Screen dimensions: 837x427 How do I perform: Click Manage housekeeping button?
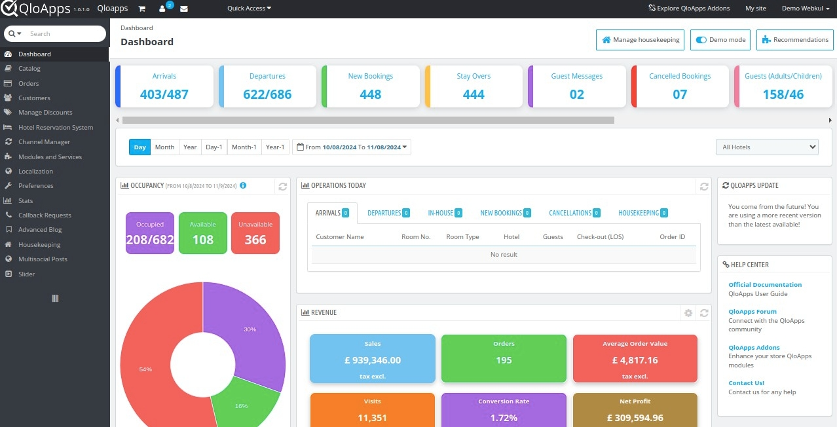click(x=641, y=40)
